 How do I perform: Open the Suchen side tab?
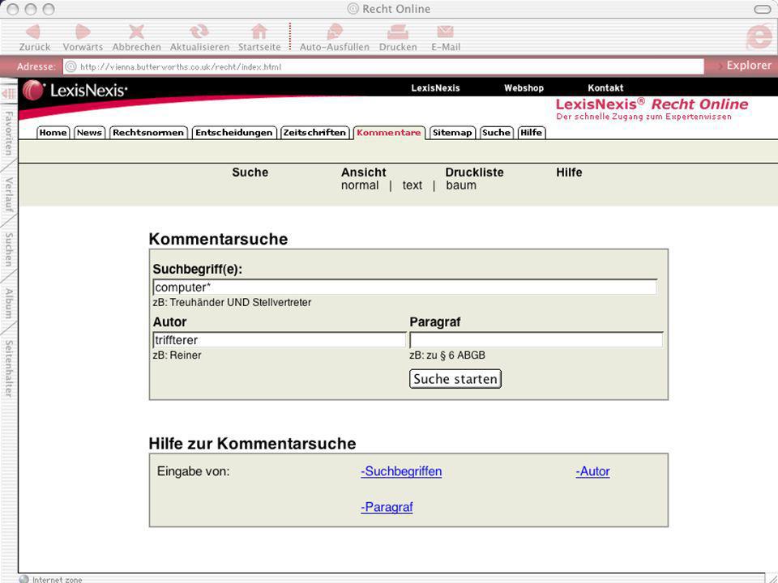tap(8, 249)
